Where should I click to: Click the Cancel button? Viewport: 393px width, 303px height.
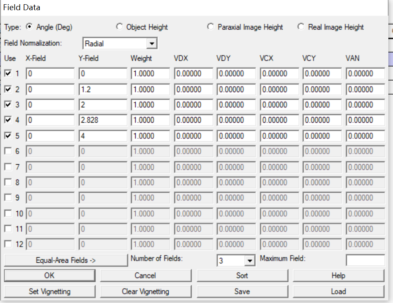click(x=145, y=275)
